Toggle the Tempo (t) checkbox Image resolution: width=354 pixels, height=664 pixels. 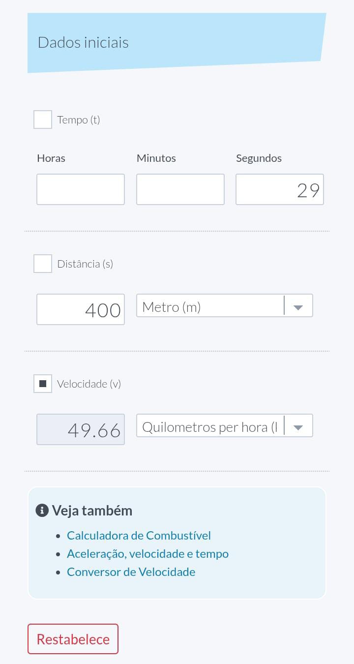click(43, 120)
